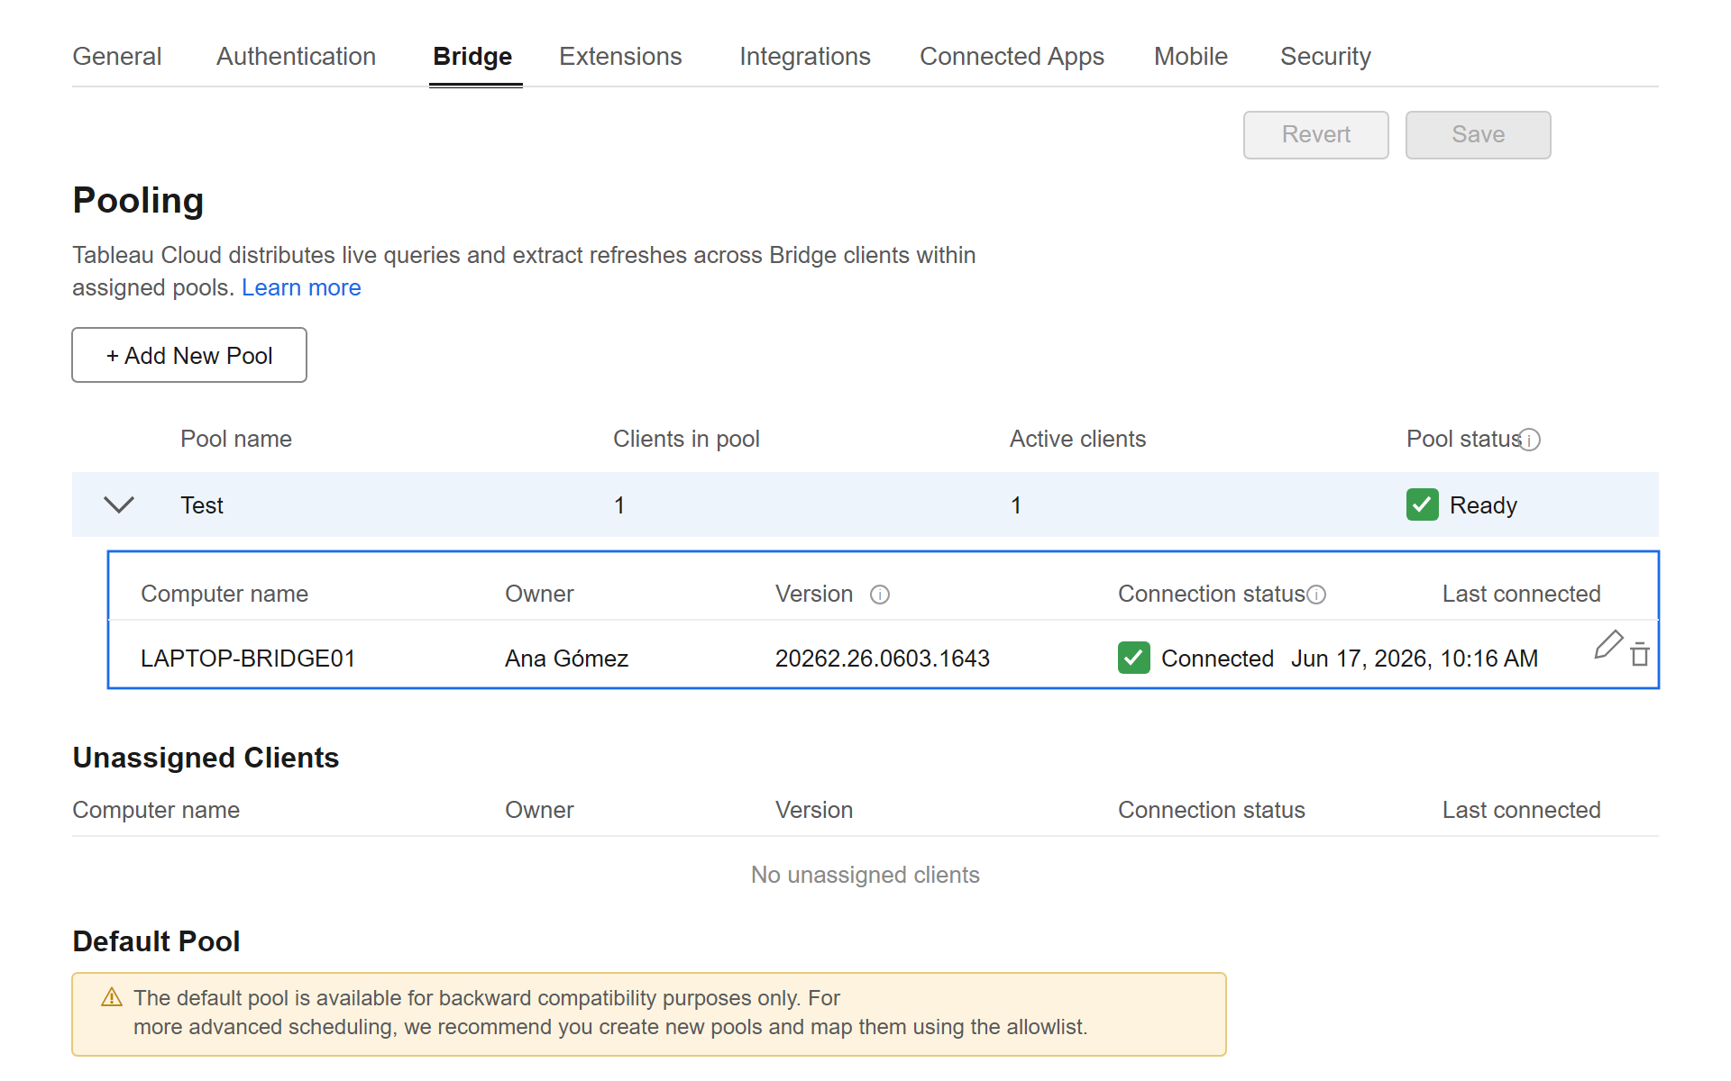1731x1081 pixels.
Task: Click the Owner header in Test pool table
Action: 539,594
